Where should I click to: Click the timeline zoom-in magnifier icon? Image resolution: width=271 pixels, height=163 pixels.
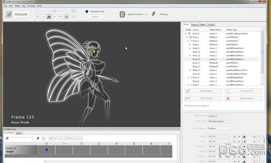[x=38, y=138]
